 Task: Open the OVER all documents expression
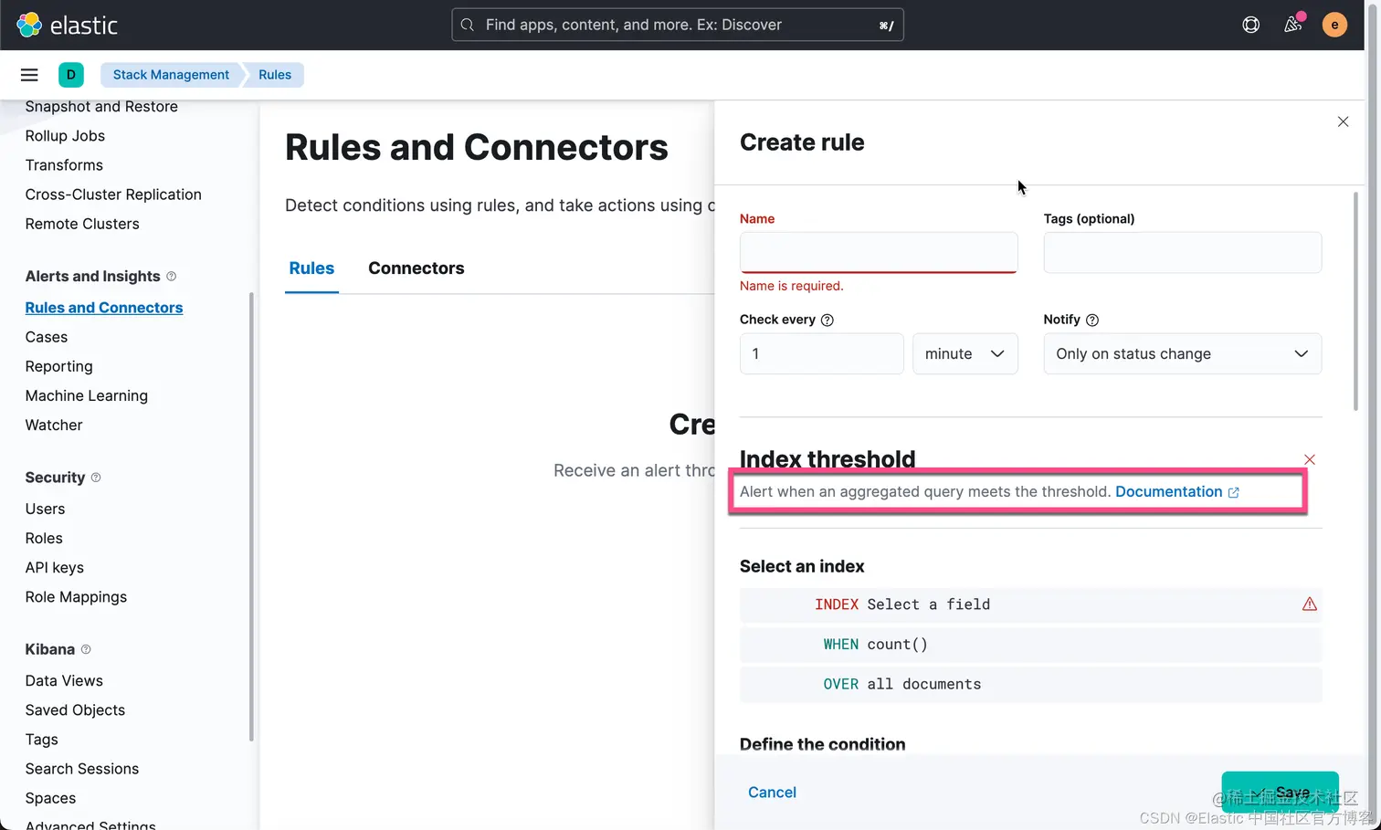[1031, 684]
